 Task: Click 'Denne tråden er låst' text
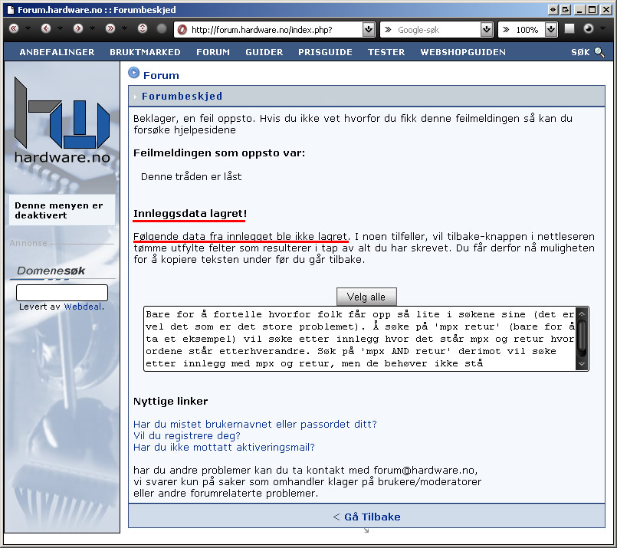192,176
